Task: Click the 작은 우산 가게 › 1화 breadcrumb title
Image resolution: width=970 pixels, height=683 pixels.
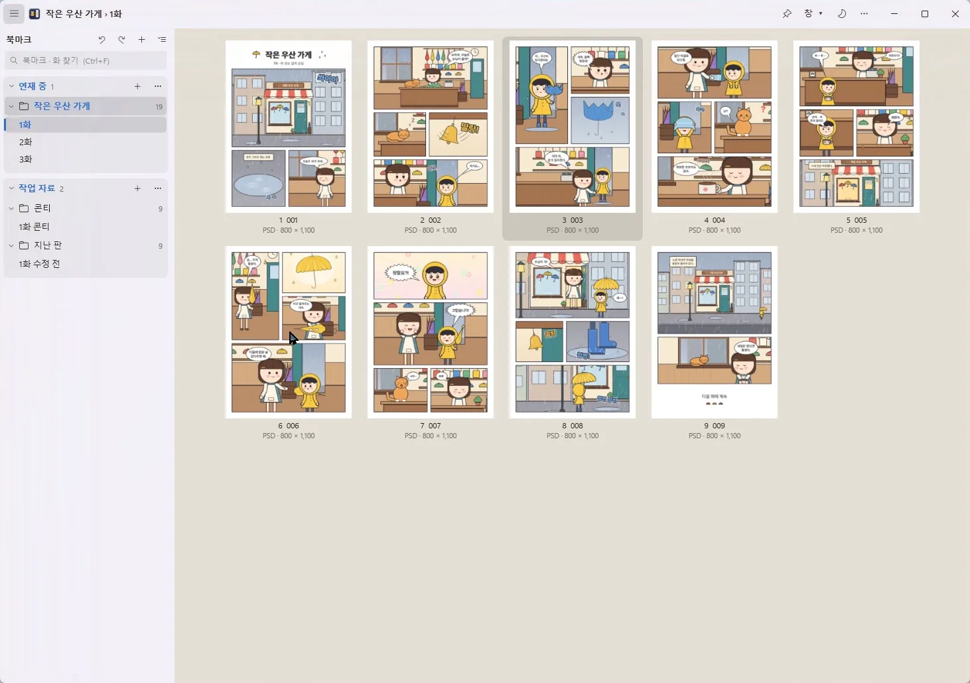Action: click(x=84, y=13)
